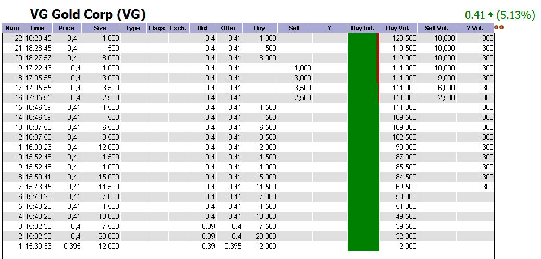Click the Offer column header
Viewport: 541px width, 259px height.
pyautogui.click(x=229, y=28)
